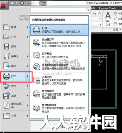Show recent documents icon button
Image resolution: width=122 pixels, height=133 pixels.
click(22, 18)
